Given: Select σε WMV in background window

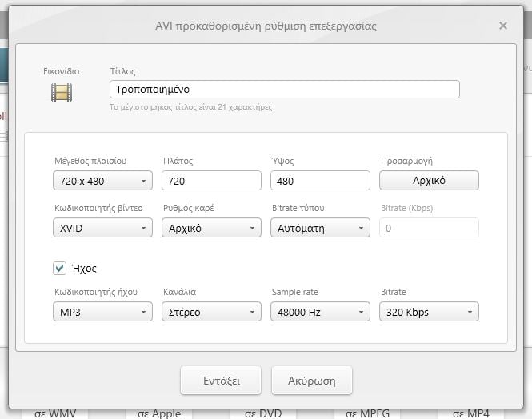Looking at the screenshot, I should 55,413.
